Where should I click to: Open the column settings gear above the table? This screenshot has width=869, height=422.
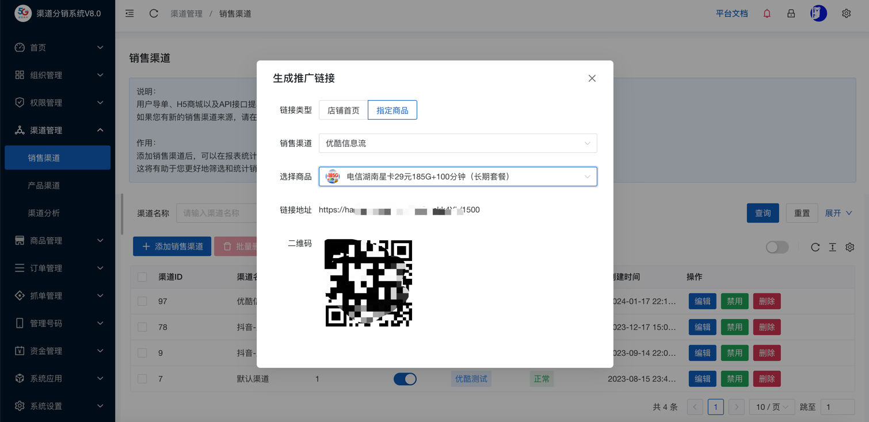coord(849,247)
